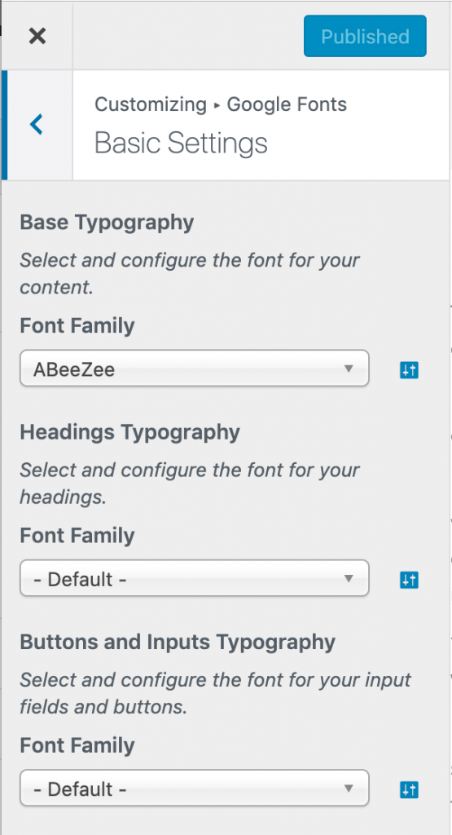The width and height of the screenshot is (452, 835).
Task: Close the Customizer with the X icon
Action: (x=37, y=36)
